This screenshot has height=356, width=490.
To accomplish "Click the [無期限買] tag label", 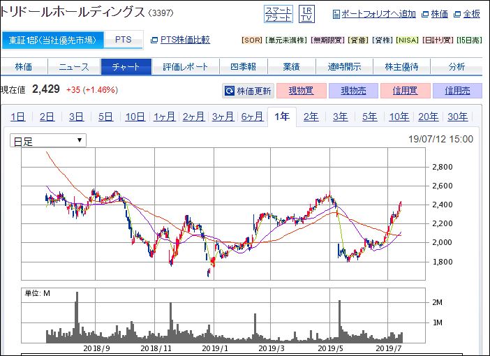I will click(x=328, y=40).
